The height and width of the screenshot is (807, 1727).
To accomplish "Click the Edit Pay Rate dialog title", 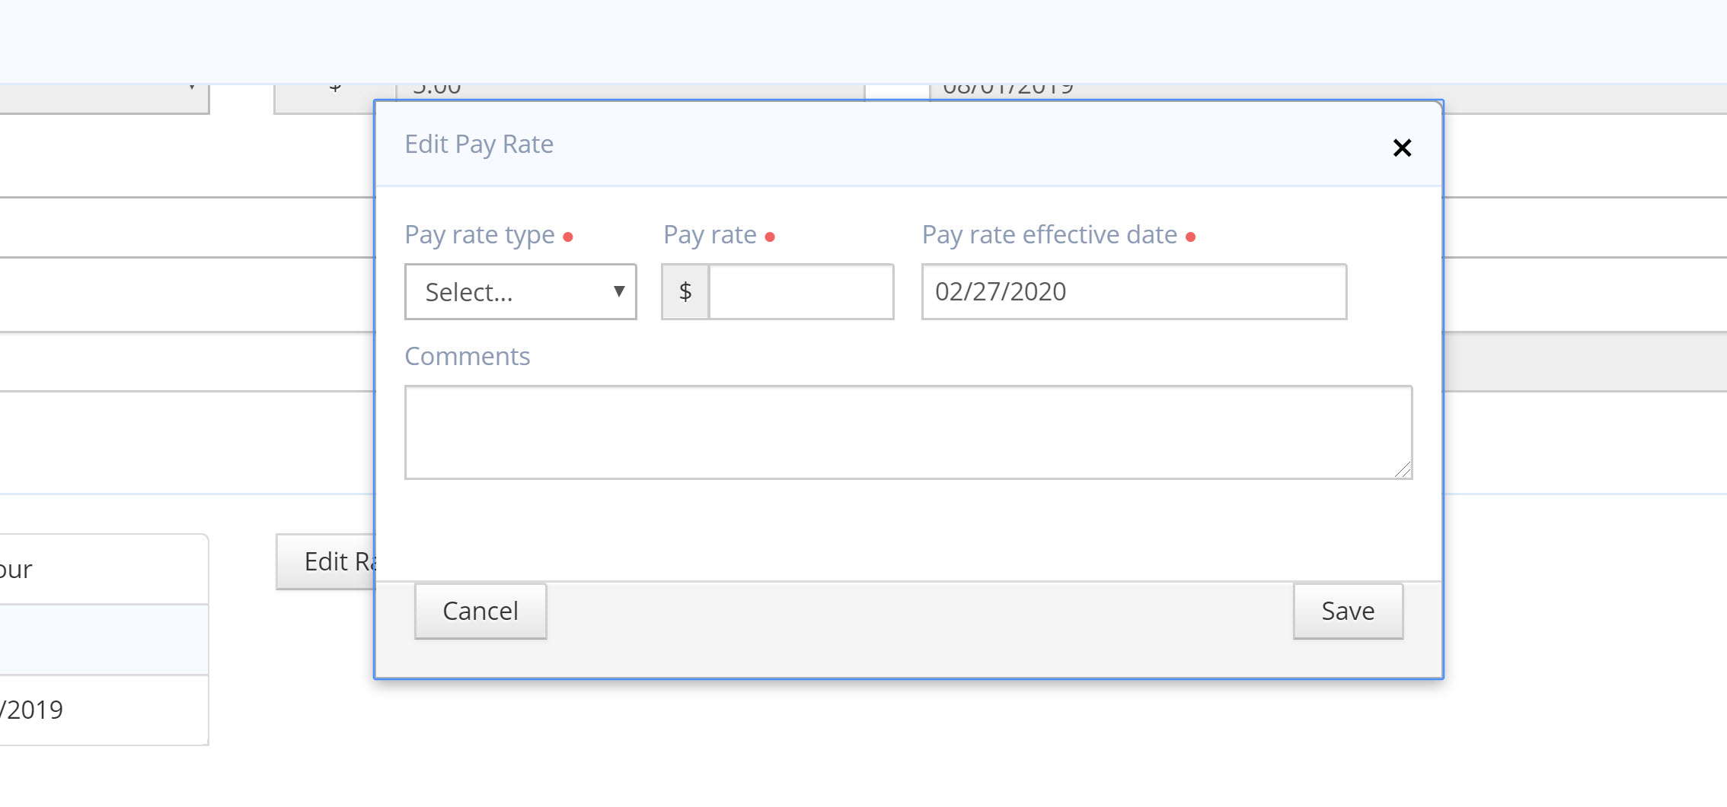I will click(479, 144).
